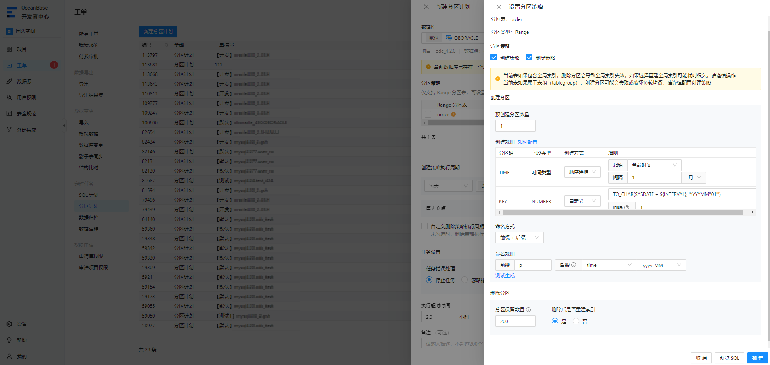Click the 数据源 icon in sidebar
This screenshot has width=770, height=365.
9,81
